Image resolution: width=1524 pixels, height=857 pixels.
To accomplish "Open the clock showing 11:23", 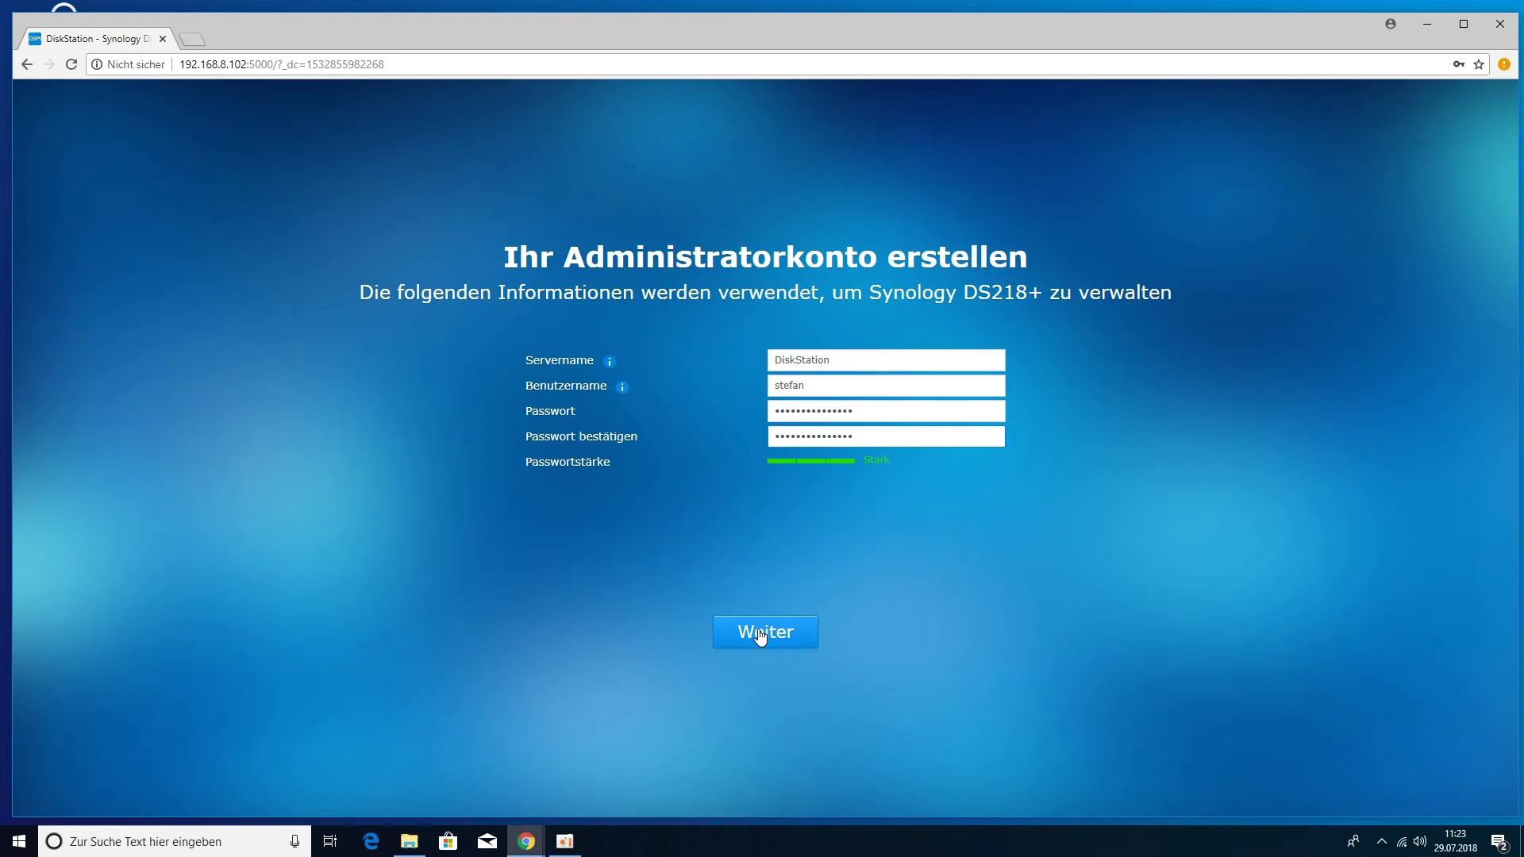I will pyautogui.click(x=1456, y=841).
